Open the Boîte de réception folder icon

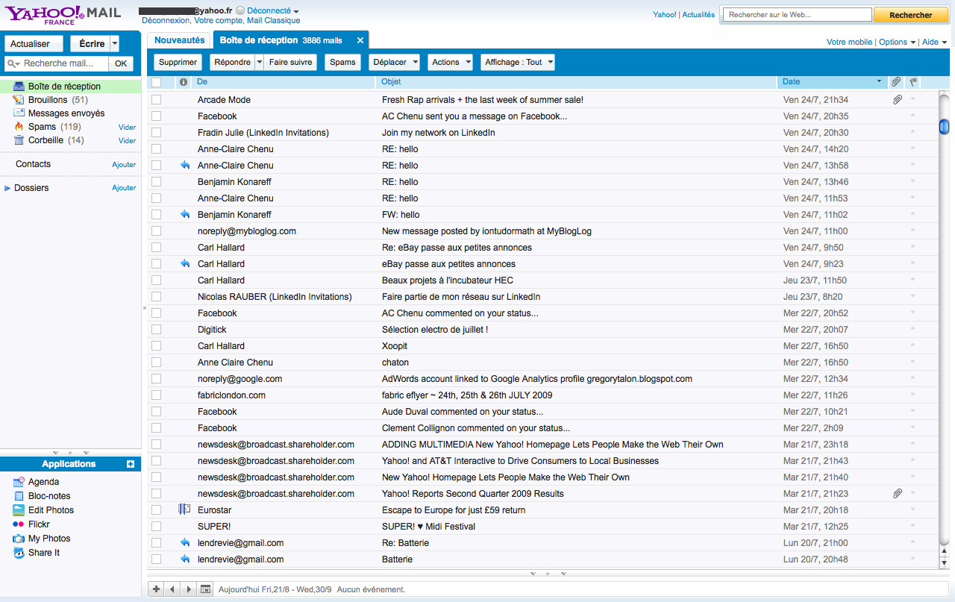click(x=19, y=87)
